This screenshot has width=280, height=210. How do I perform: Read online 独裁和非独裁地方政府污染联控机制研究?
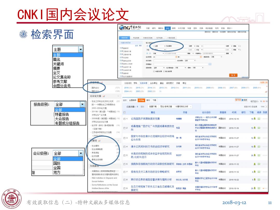259,164
